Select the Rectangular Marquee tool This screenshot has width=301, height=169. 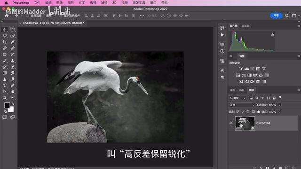[13, 30]
